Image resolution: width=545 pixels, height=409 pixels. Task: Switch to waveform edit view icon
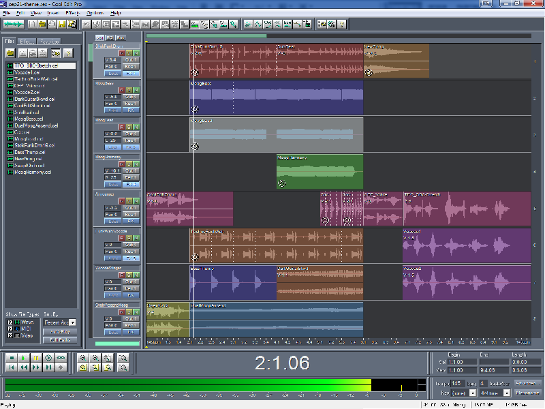tap(13, 25)
